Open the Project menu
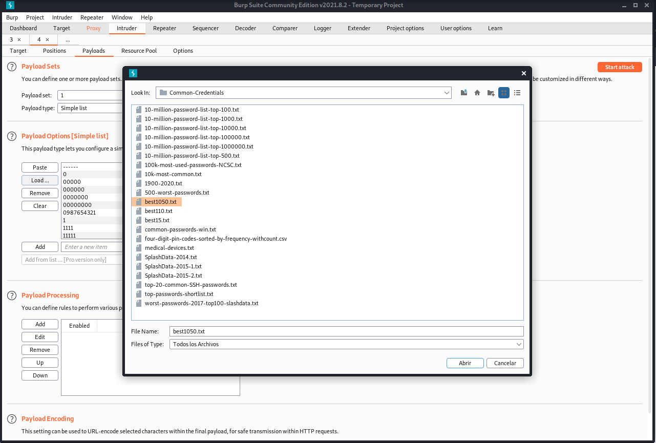The image size is (656, 443). point(35,17)
